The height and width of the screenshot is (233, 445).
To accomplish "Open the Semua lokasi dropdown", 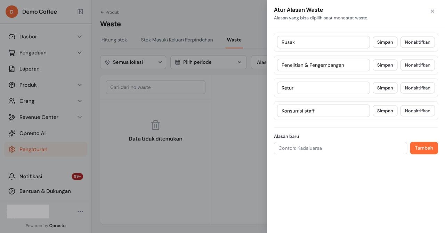I will click(133, 62).
